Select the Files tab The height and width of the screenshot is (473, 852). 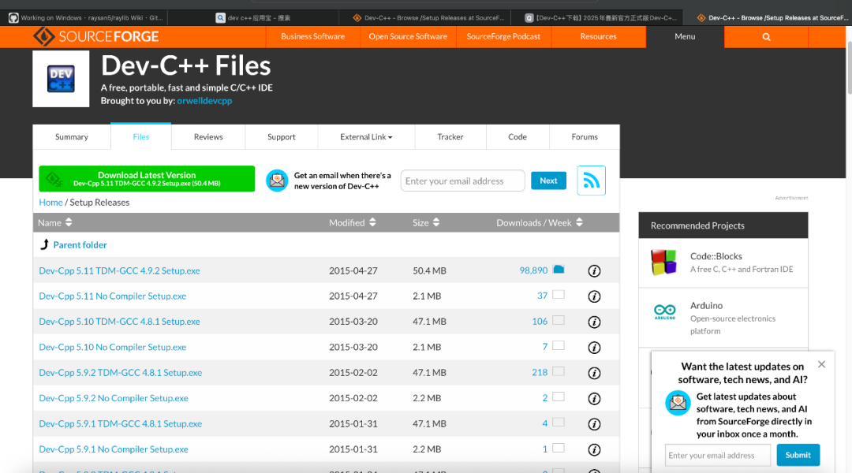[x=140, y=137]
